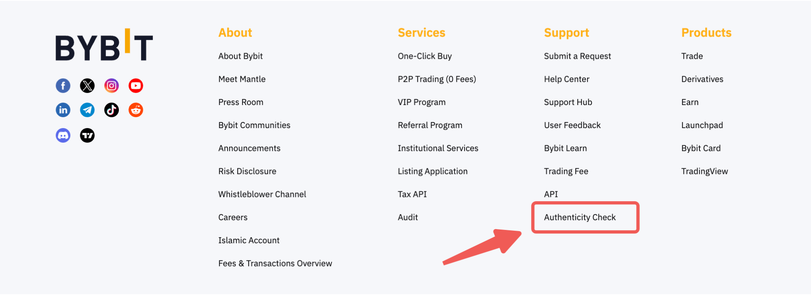Viewport: 811px width, 296px height.
Task: Click the Reddit social icon
Action: tap(136, 110)
